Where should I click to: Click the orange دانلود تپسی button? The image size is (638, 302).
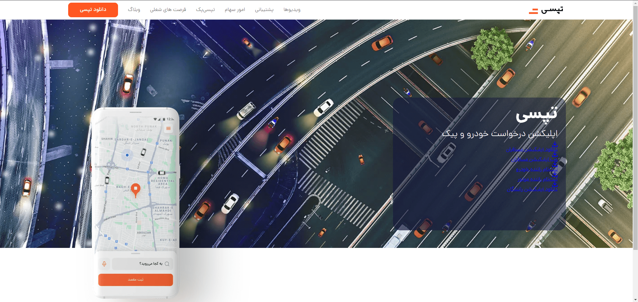point(93,10)
